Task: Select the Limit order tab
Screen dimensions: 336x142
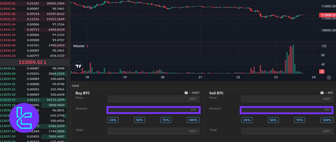Action: (x=75, y=86)
